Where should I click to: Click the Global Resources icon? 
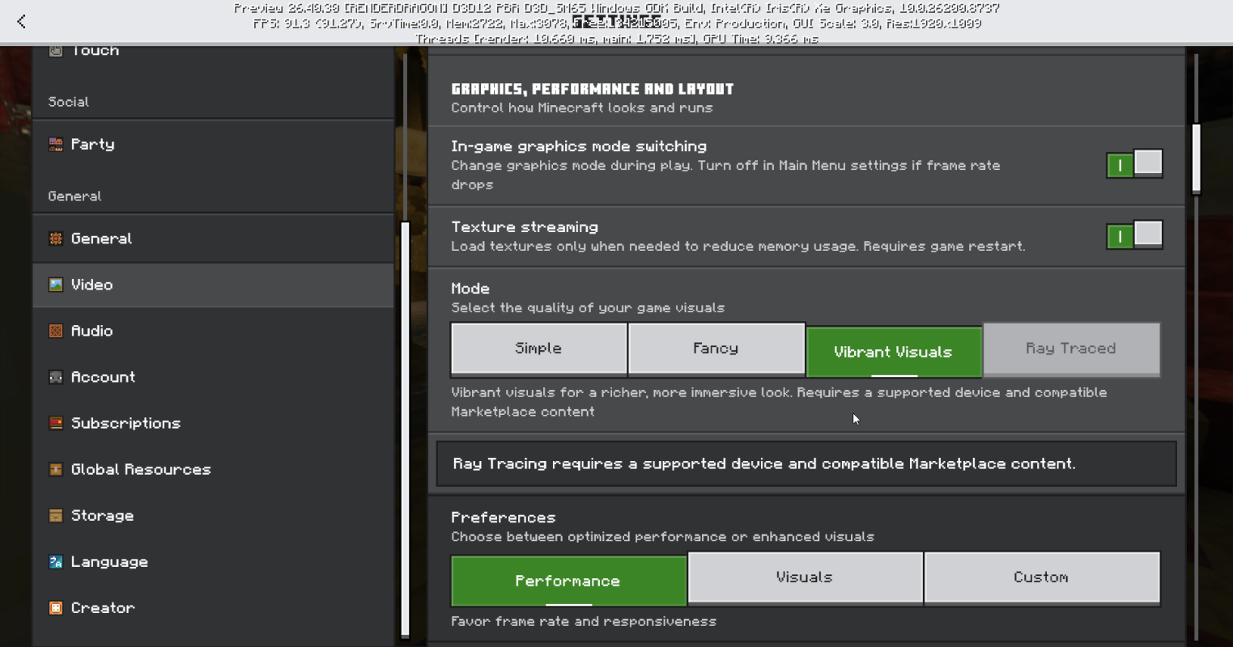56,469
